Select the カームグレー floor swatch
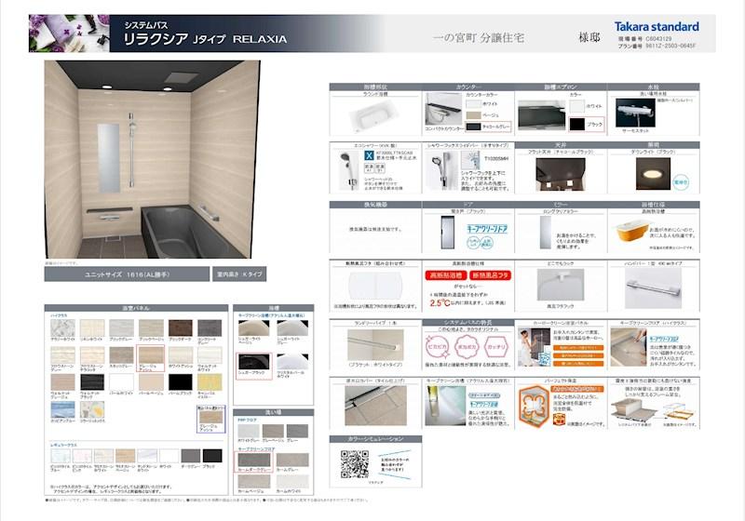Viewport: 745px width, 521px height. (x=292, y=460)
